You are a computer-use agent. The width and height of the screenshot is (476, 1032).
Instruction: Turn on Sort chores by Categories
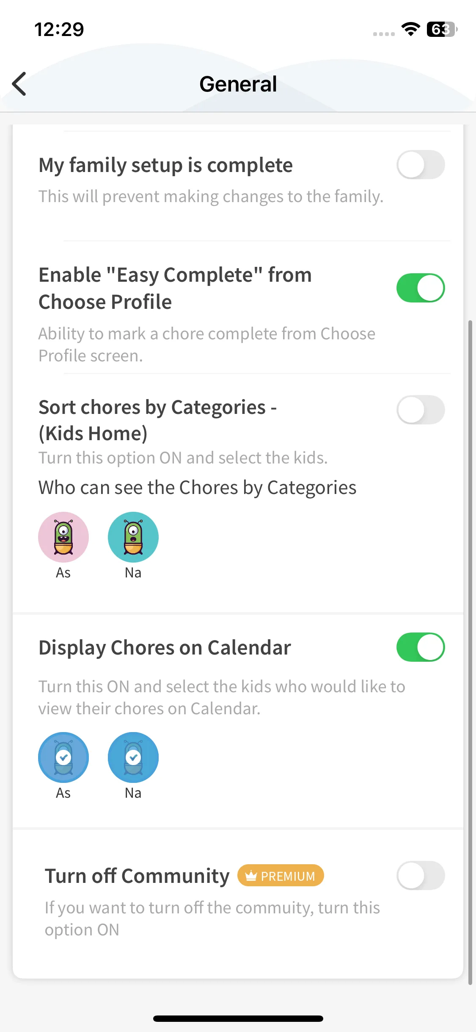[421, 410]
